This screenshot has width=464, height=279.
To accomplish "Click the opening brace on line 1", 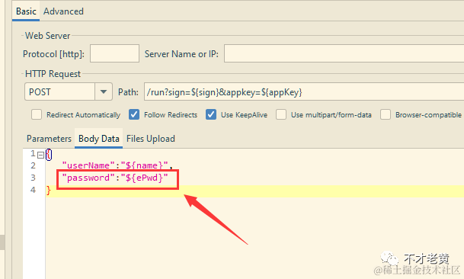I will (49, 155).
